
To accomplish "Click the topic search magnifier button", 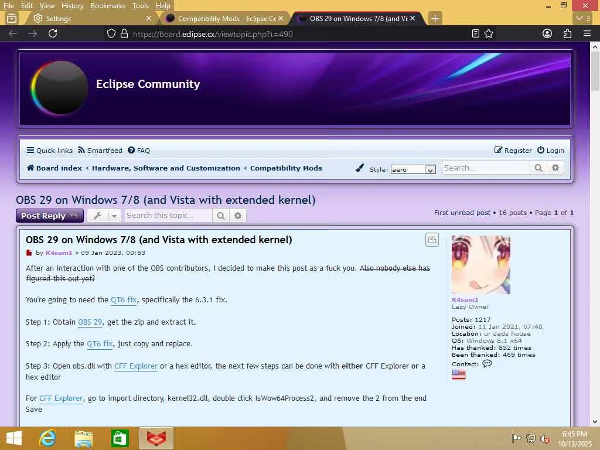I will click(221, 216).
